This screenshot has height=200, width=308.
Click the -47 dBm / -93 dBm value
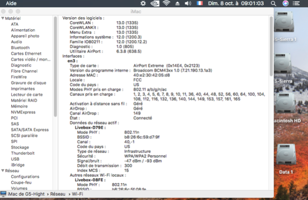[143, 161]
